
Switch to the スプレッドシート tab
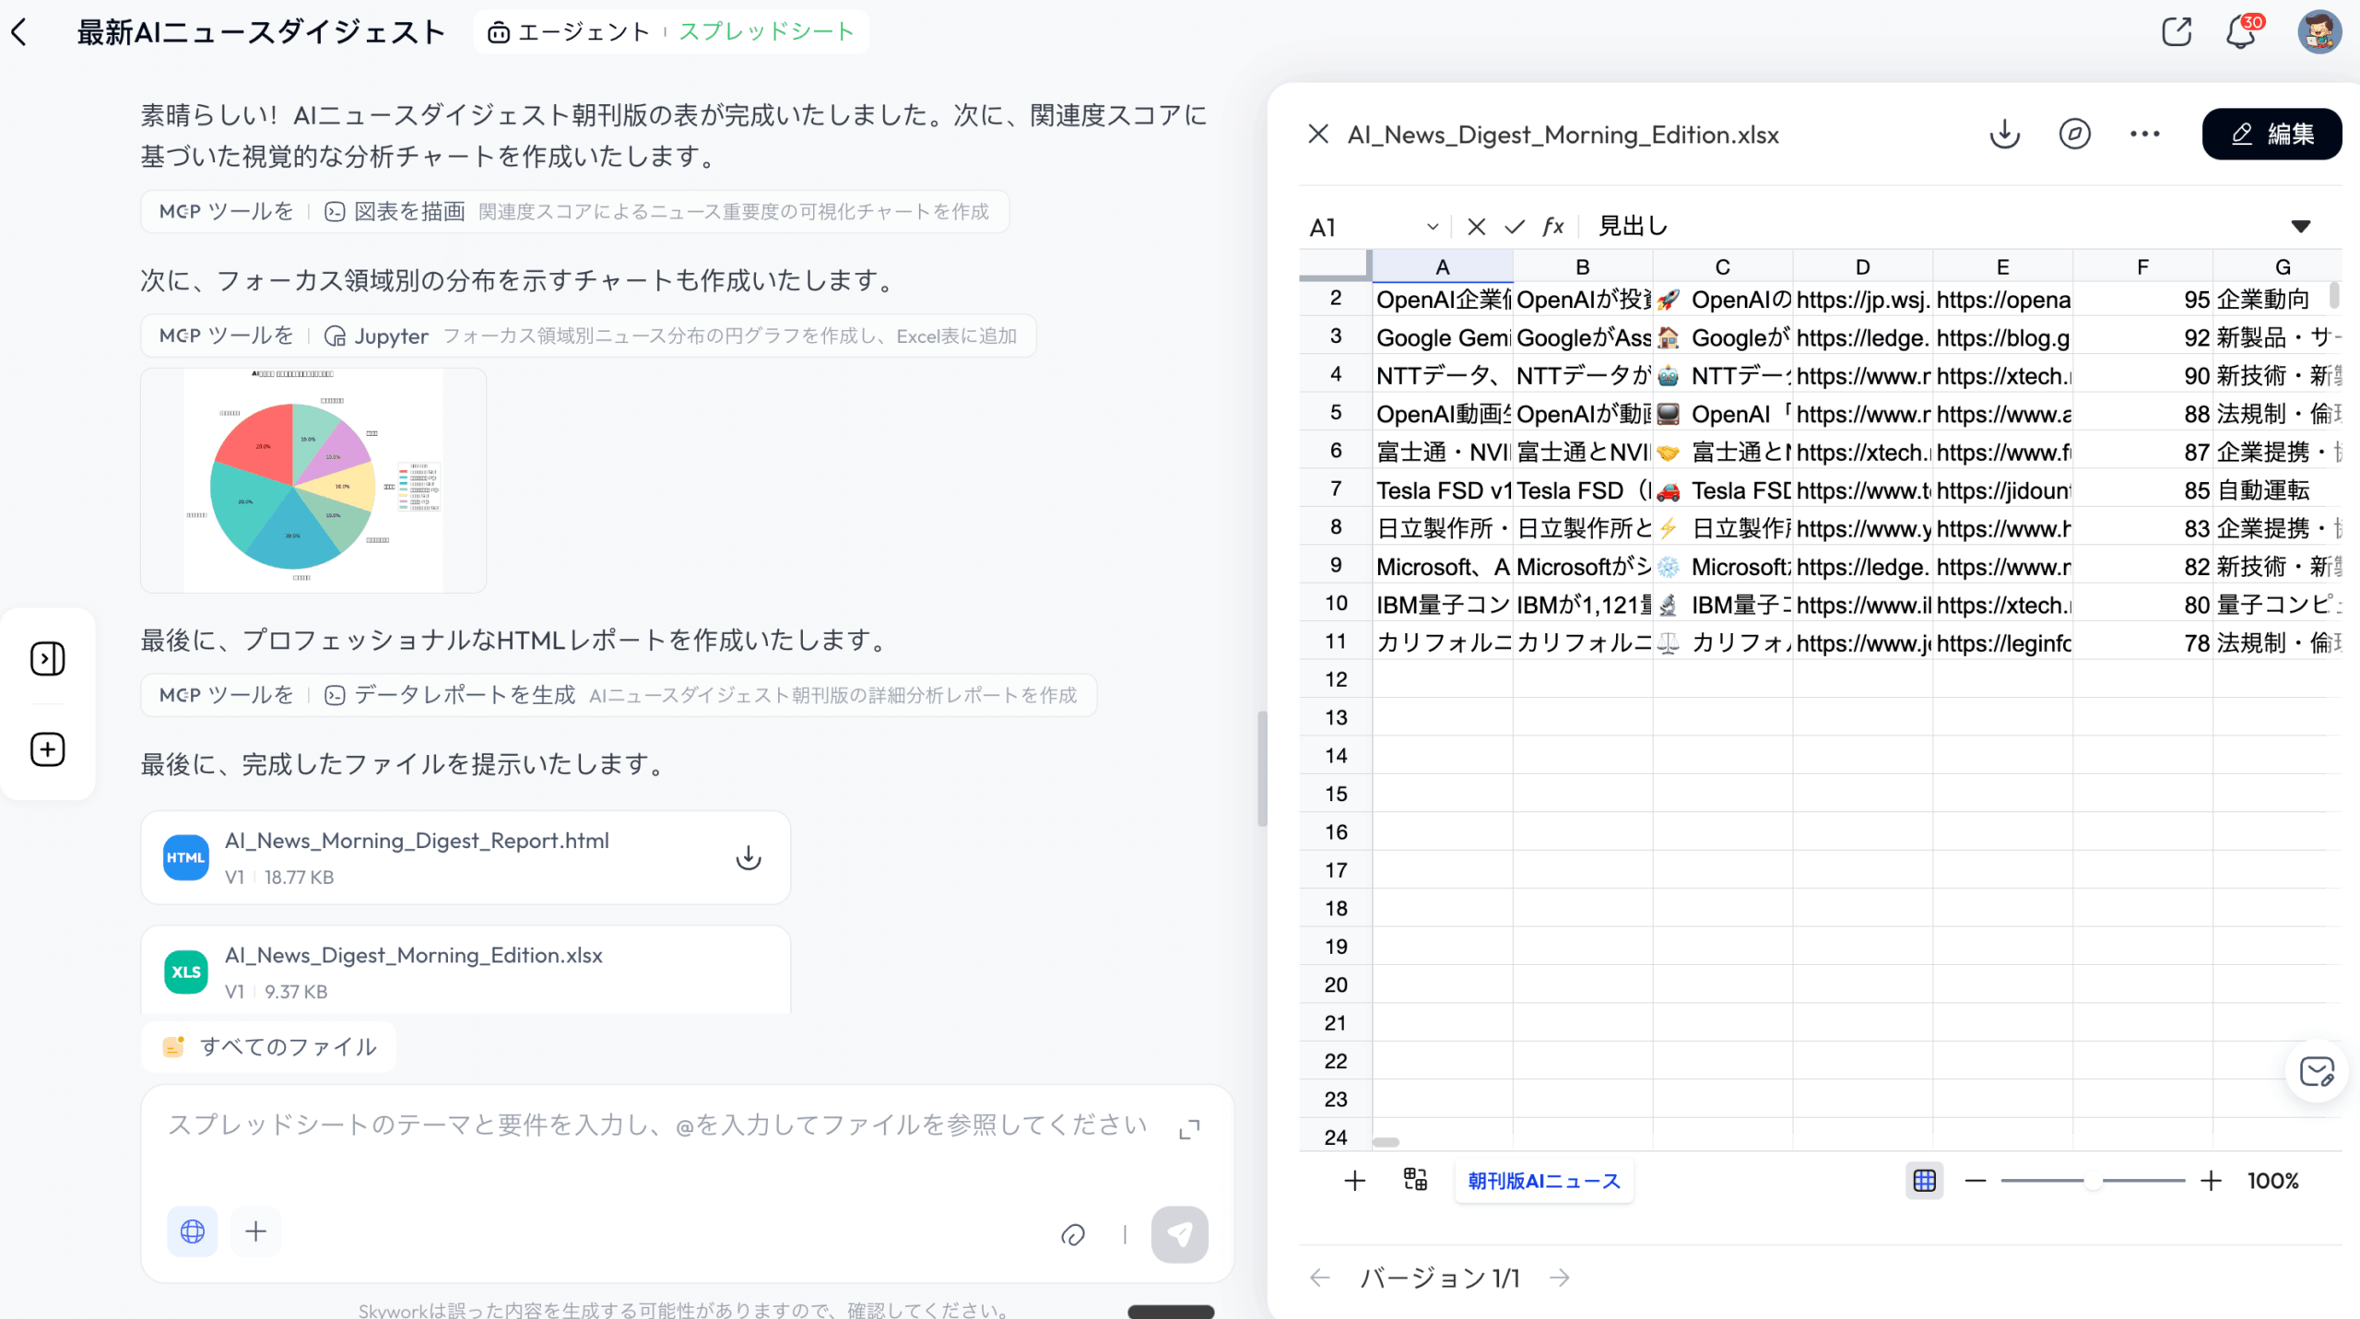(x=764, y=30)
